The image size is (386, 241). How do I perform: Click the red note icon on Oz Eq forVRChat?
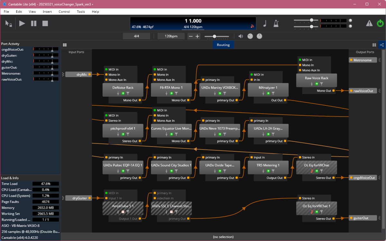point(312,171)
